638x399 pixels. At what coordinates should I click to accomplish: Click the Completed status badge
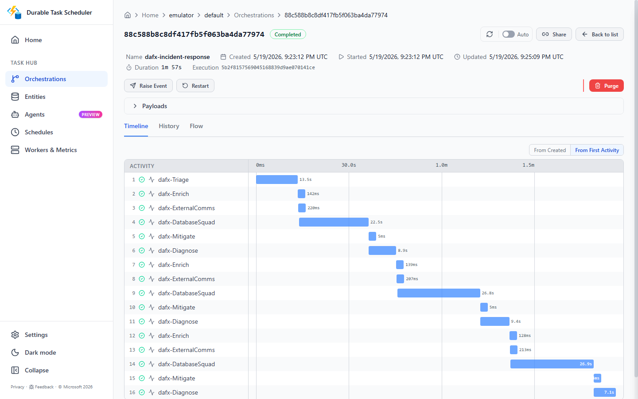288,34
